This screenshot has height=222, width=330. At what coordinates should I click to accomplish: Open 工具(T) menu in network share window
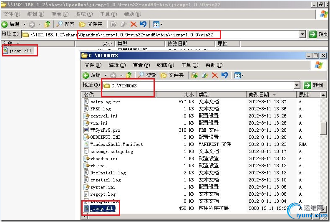(108, 14)
